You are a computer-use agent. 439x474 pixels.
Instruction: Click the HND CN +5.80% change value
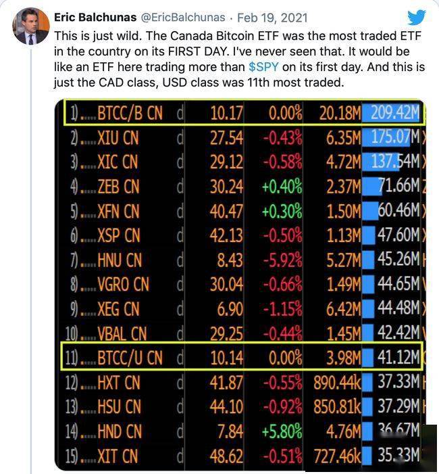tap(282, 431)
